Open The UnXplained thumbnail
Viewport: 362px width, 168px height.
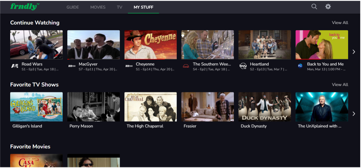pyautogui.click(x=322, y=107)
